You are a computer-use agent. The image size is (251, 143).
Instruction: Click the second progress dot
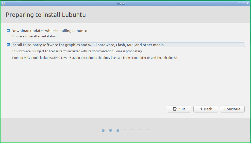coord(111,130)
